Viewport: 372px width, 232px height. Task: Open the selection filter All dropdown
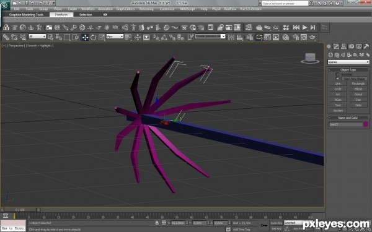click(37, 37)
